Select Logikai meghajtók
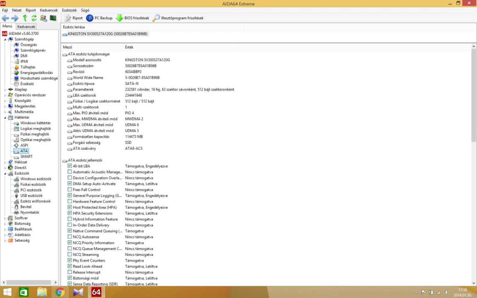Screen dimensions: 477x298 (35, 129)
